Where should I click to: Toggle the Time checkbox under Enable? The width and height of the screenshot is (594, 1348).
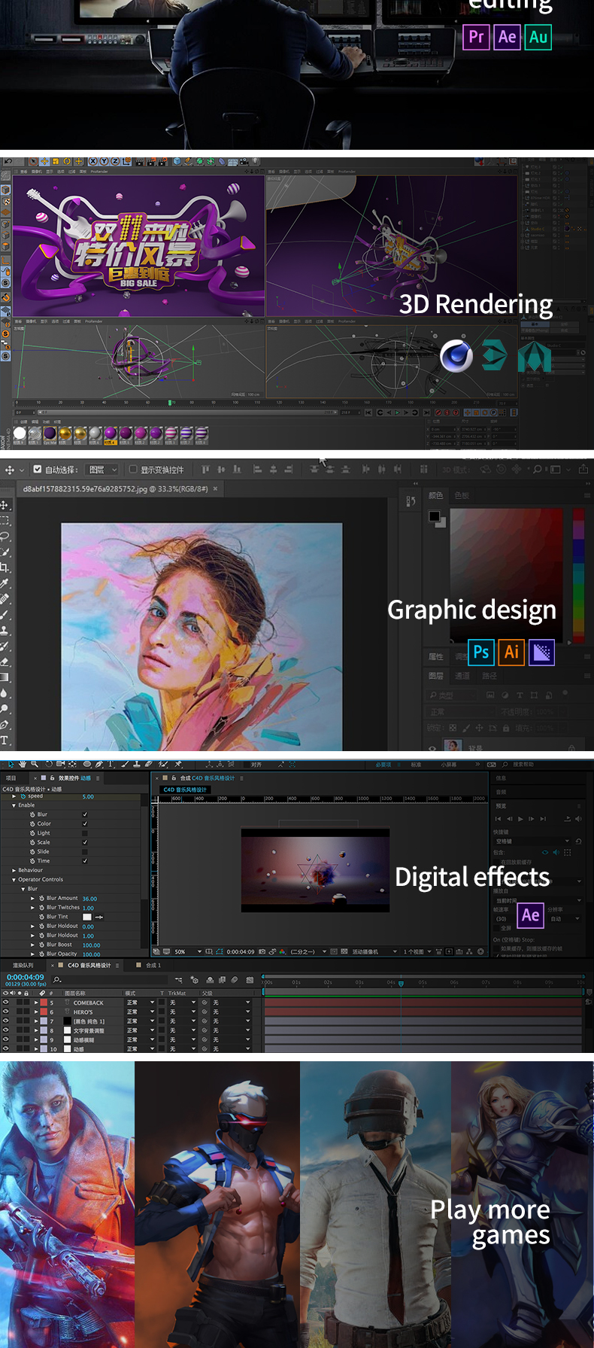pyautogui.click(x=85, y=860)
